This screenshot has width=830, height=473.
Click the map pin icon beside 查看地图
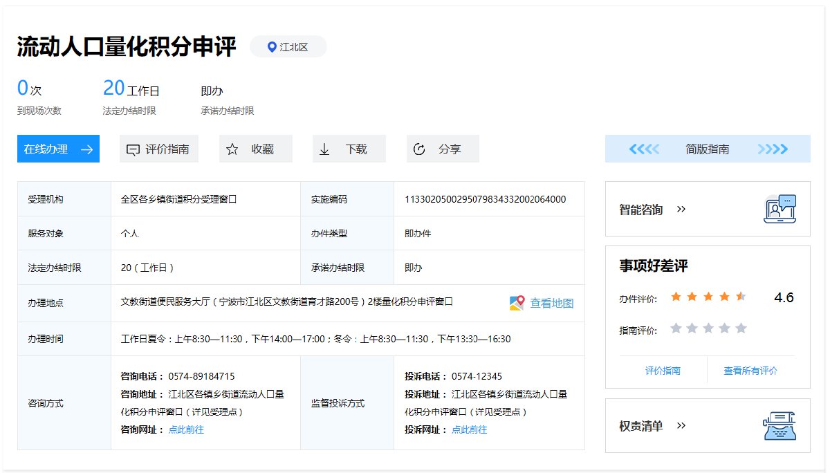tap(517, 303)
